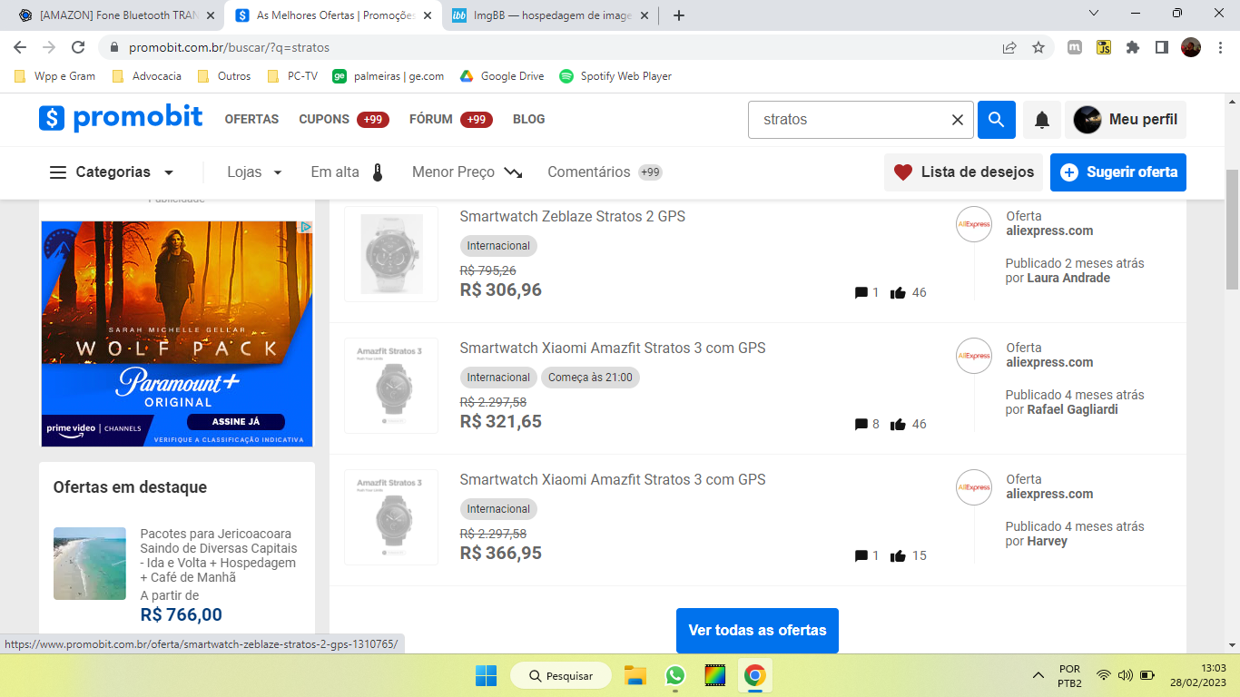Viewport: 1240px width, 697px height.
Task: Toggle the browser side panel
Action: [1161, 47]
